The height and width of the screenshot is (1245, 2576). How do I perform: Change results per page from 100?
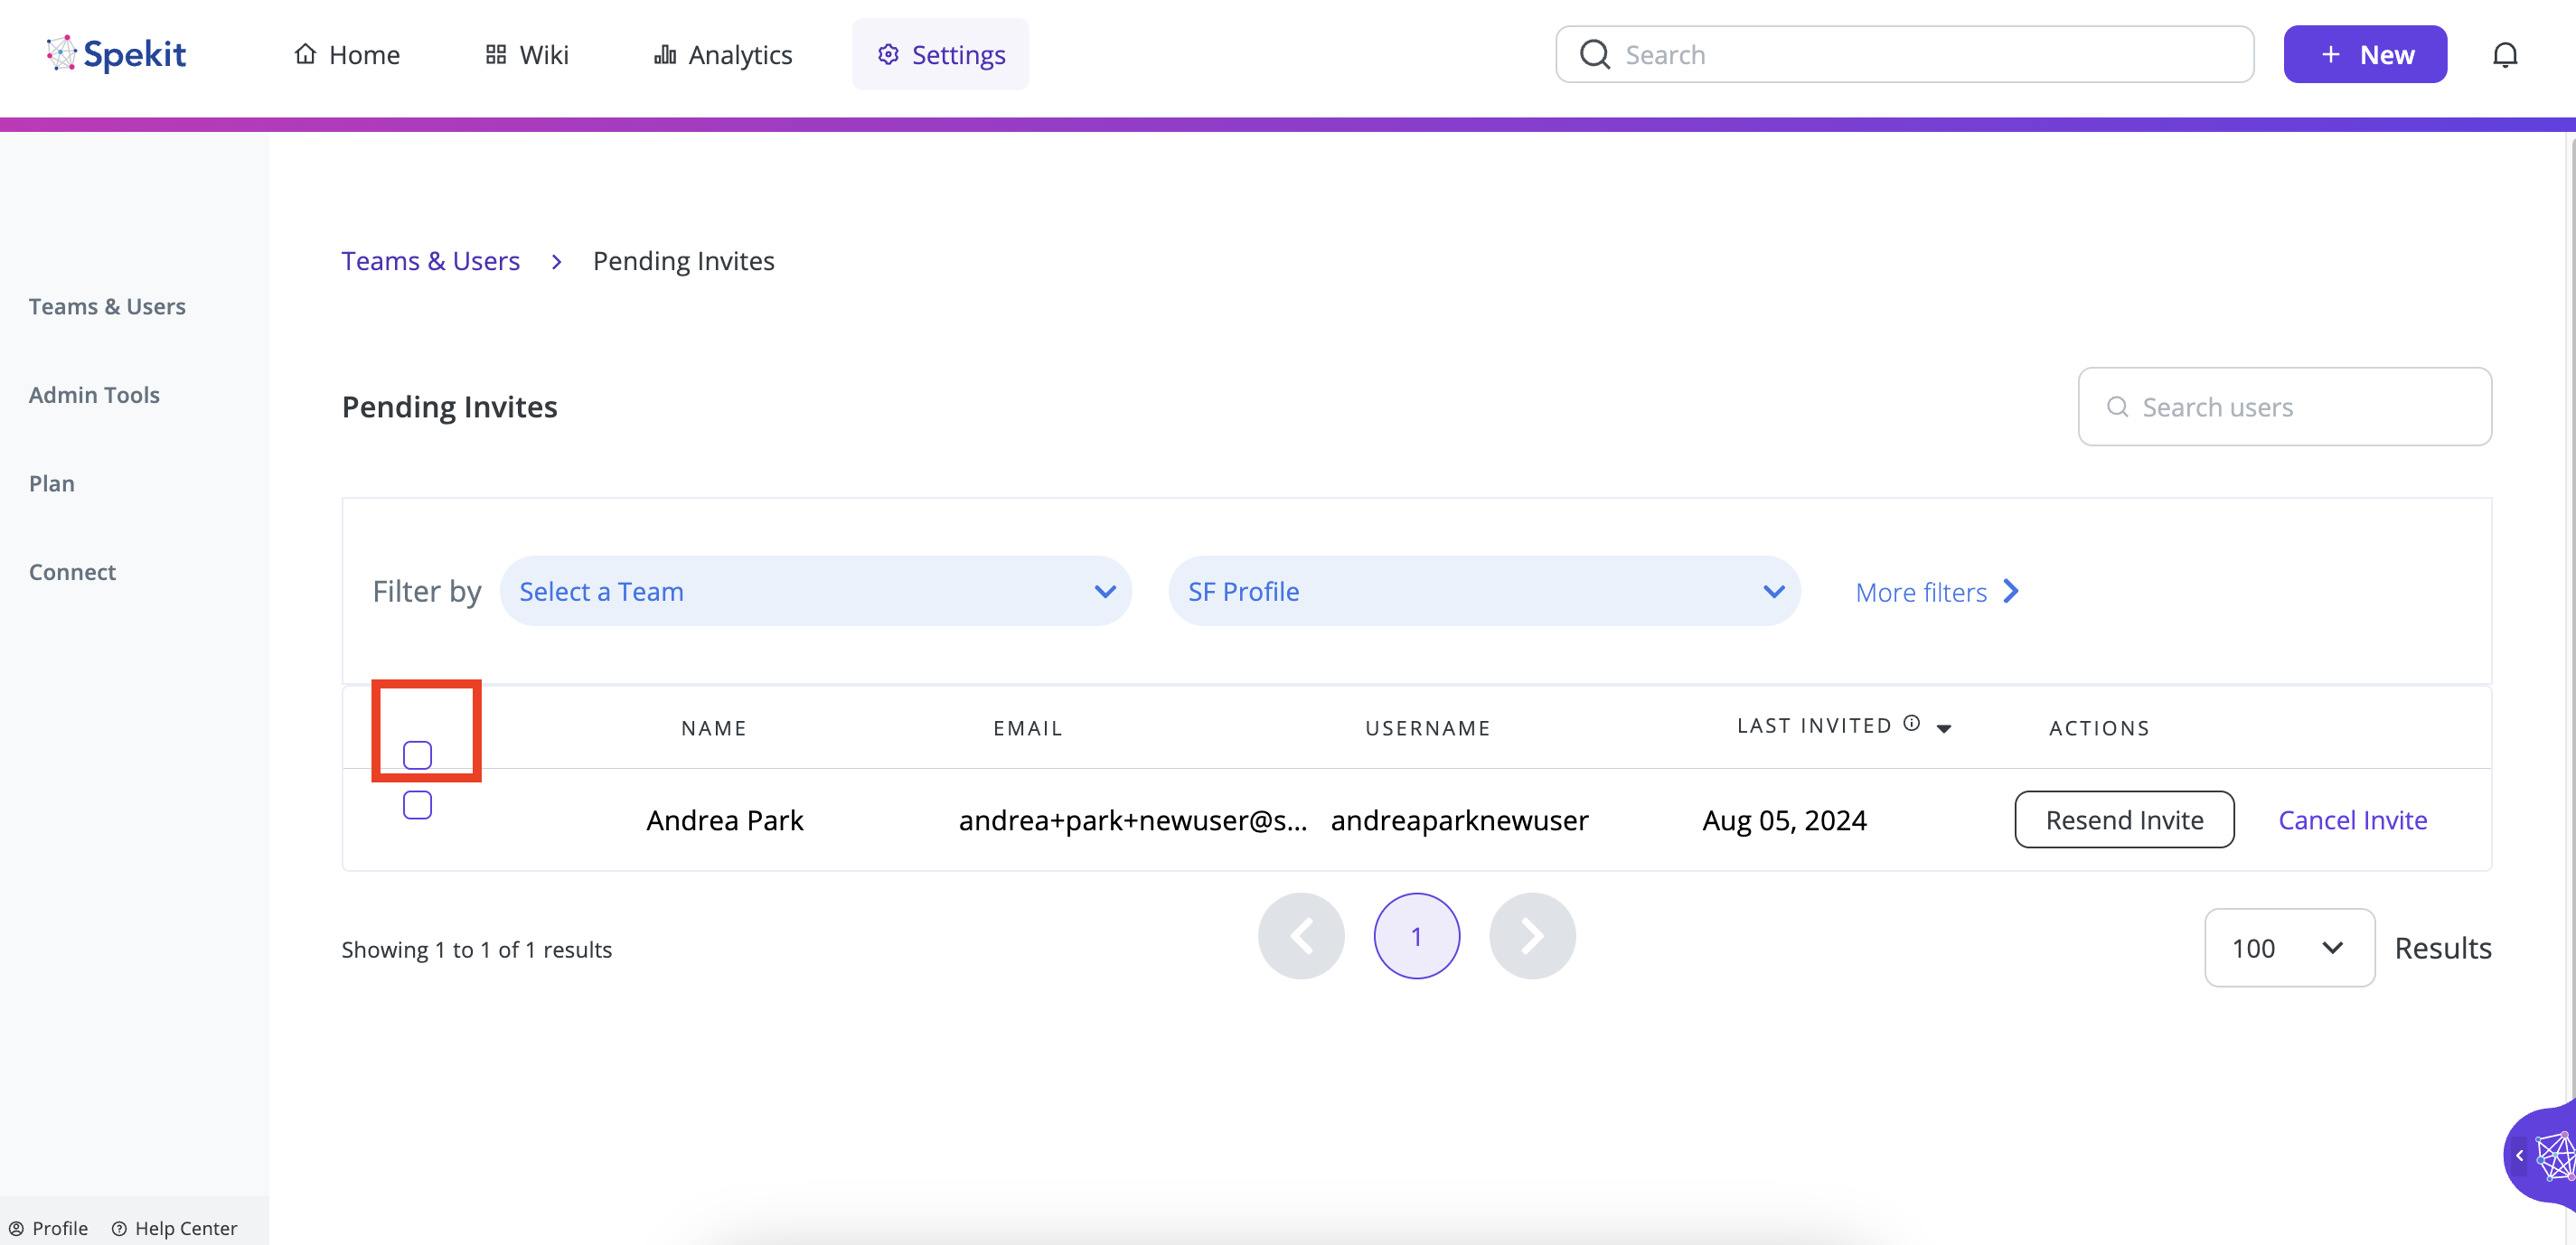click(2289, 949)
